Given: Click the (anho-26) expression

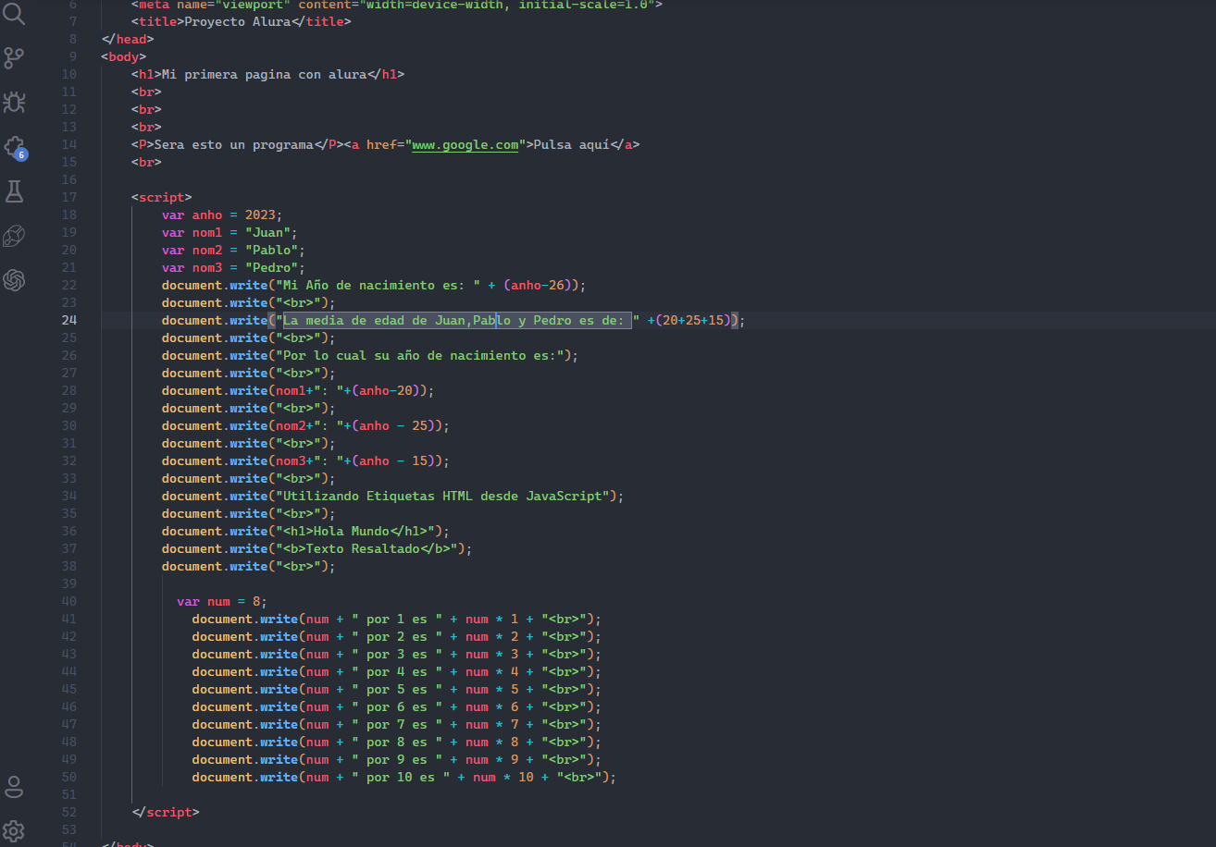Looking at the screenshot, I should [541, 285].
